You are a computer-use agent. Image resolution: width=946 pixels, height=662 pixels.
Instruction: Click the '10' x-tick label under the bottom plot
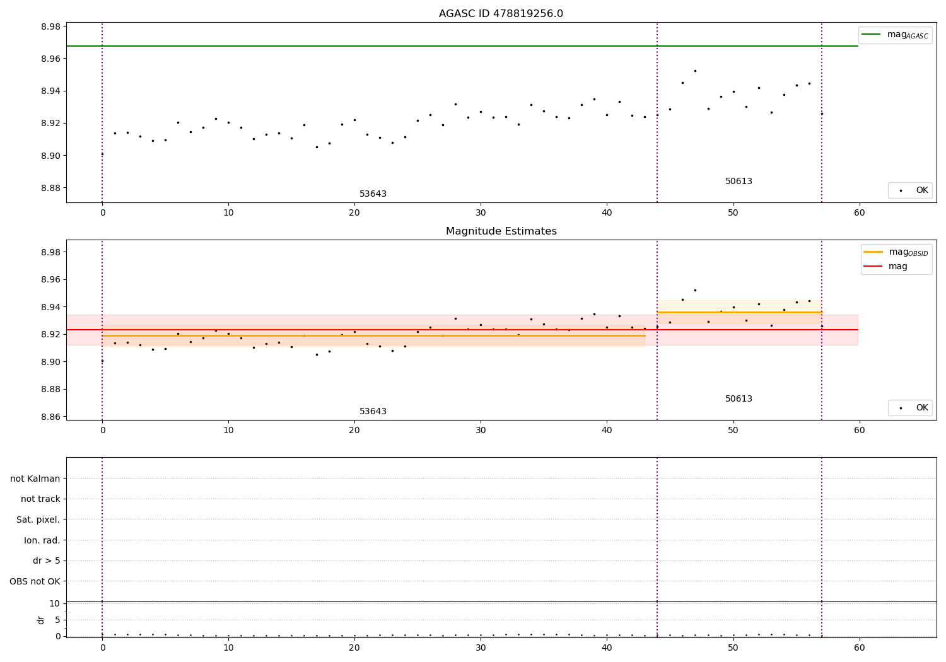(228, 647)
